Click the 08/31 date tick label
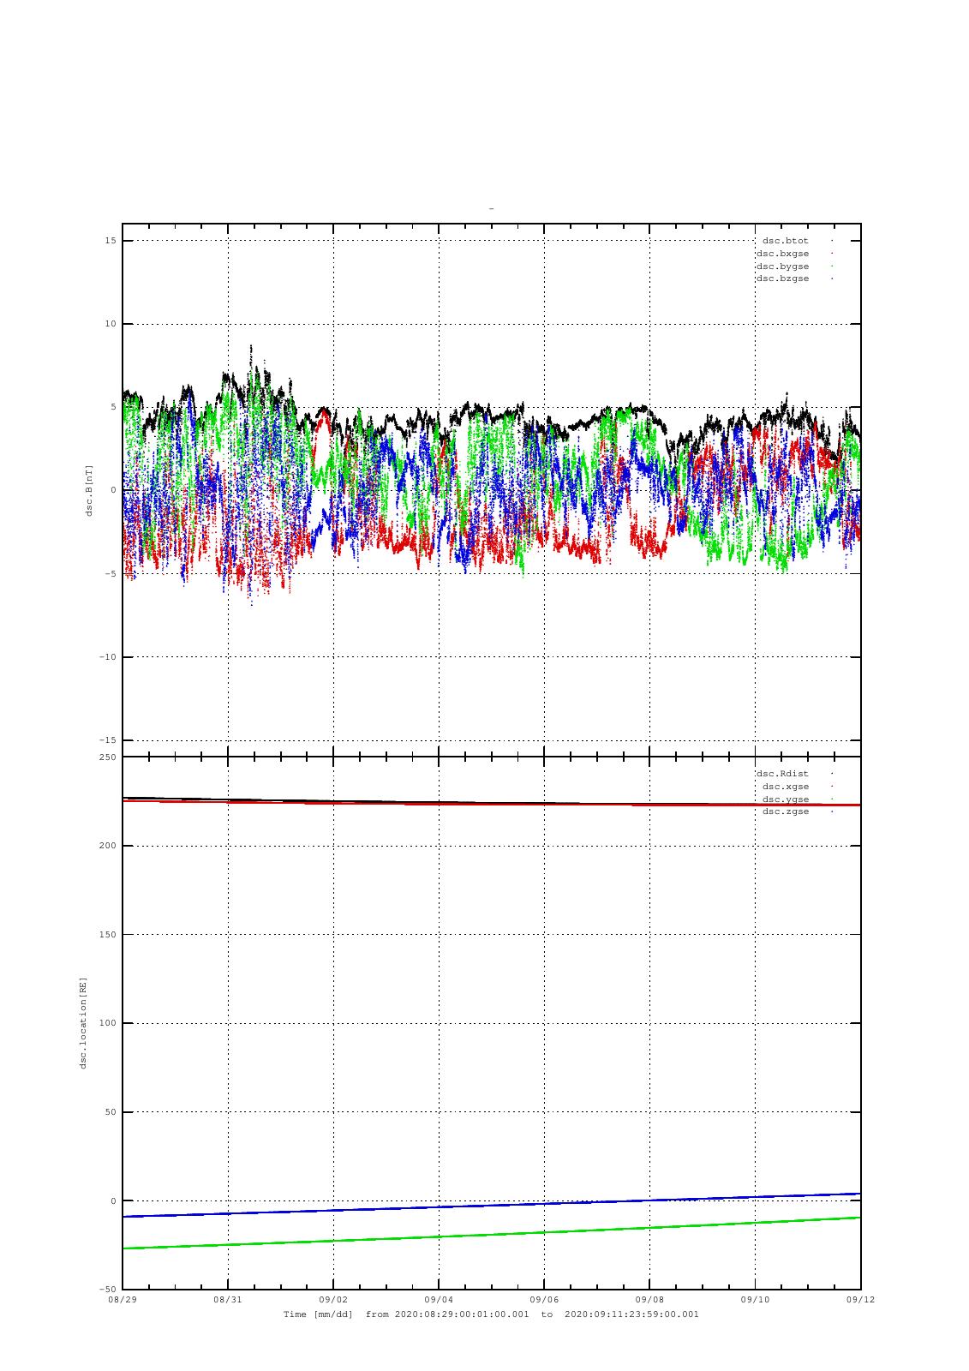Screen dimensions: 969x1371 (x=228, y=1299)
